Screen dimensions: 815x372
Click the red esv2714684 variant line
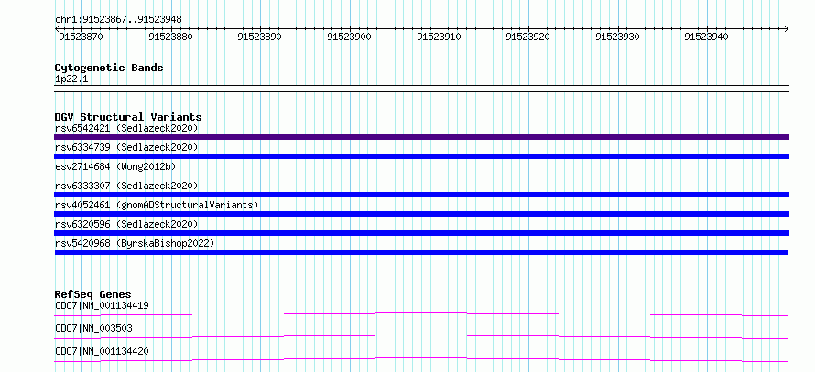tap(421, 175)
